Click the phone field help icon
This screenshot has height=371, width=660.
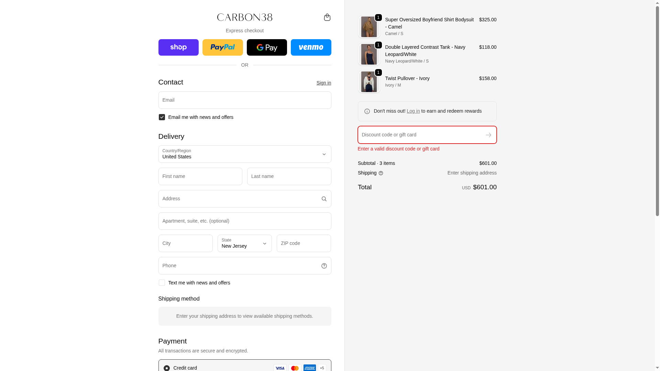point(324,266)
